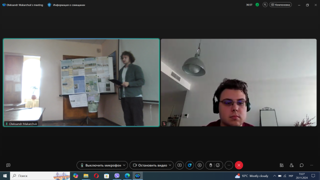Select Oleksandr Makarchuk video tile

pos(81,82)
